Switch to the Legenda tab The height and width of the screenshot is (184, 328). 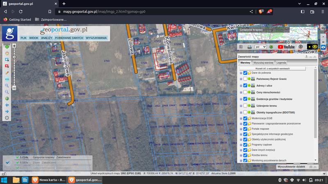[x=281, y=63]
